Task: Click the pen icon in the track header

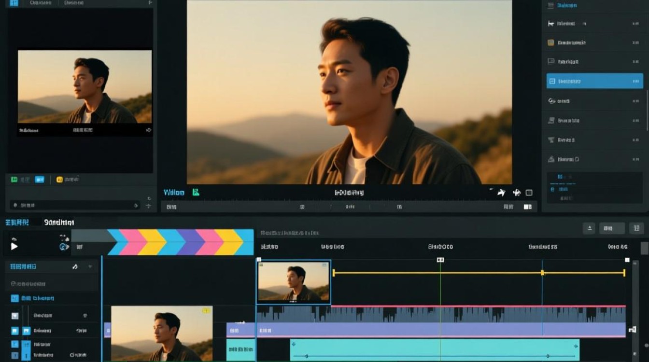Action: [75, 266]
